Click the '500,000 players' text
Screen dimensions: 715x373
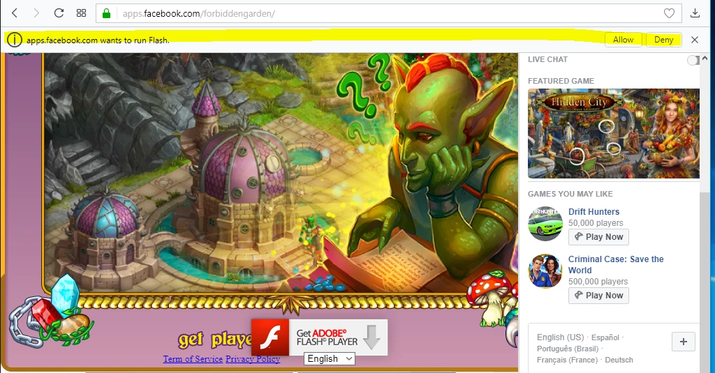click(598, 282)
